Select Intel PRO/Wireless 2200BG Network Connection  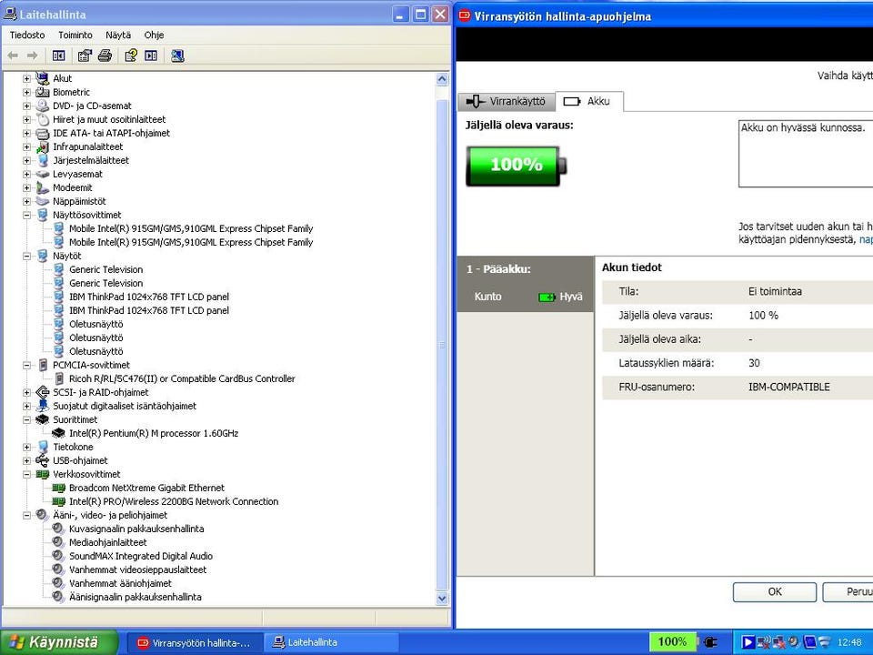pyautogui.click(x=174, y=501)
